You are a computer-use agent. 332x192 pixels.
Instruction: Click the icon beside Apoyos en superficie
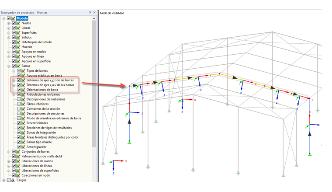[x=18, y=61]
